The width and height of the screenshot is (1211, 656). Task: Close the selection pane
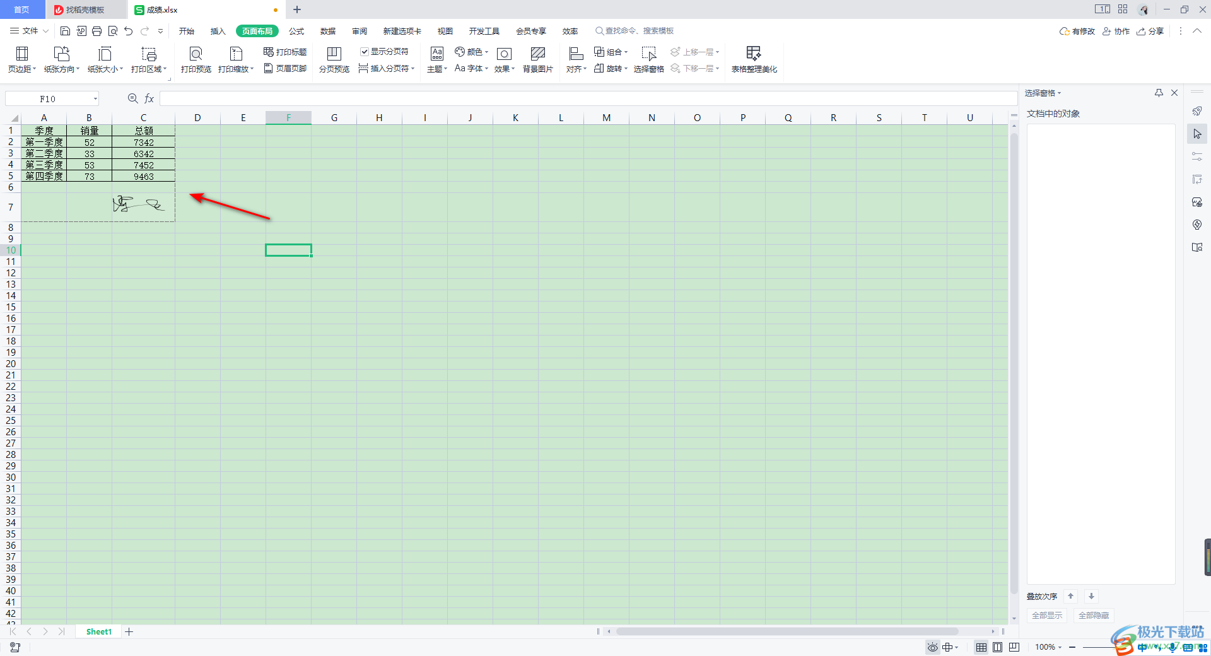point(1174,93)
